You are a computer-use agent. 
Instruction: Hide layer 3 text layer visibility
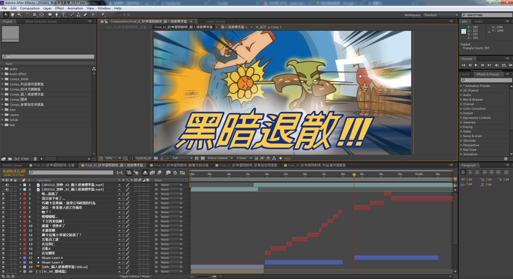click(x=3, y=194)
